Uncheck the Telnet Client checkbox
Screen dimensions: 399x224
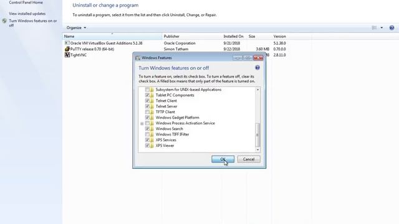click(147, 101)
